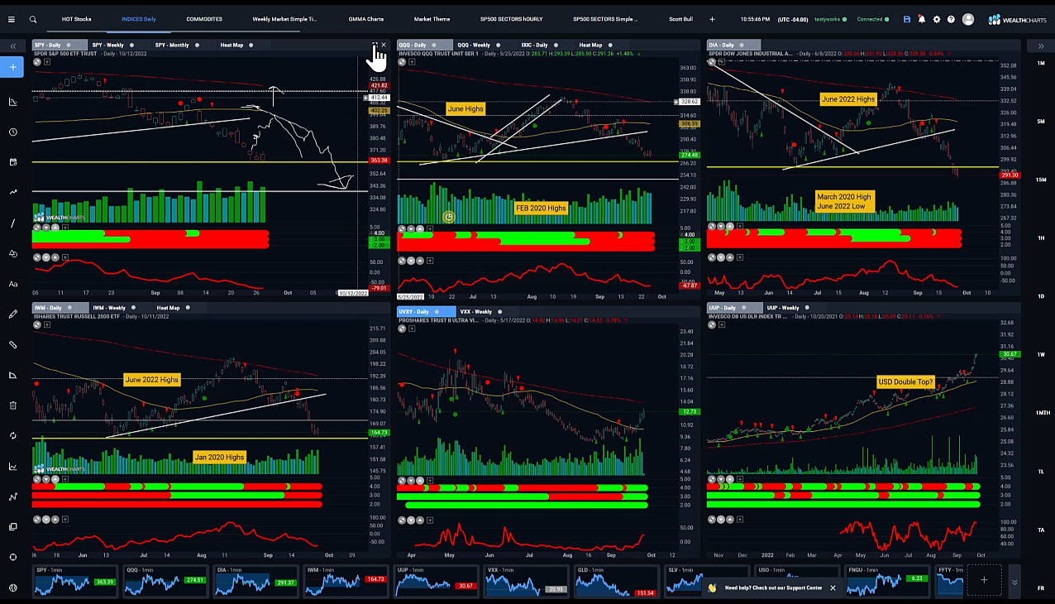Select the angle tool in left sidebar
Viewport: 1055px width, 604px height.
(x=13, y=375)
